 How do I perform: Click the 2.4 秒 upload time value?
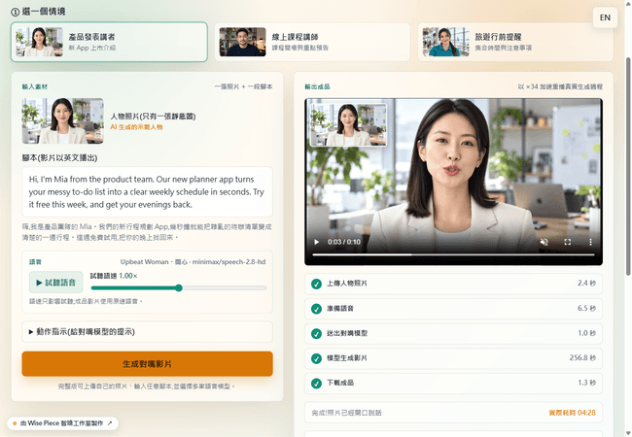(586, 284)
